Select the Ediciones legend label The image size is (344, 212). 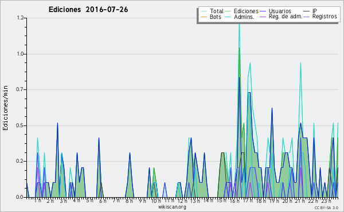coord(246,11)
